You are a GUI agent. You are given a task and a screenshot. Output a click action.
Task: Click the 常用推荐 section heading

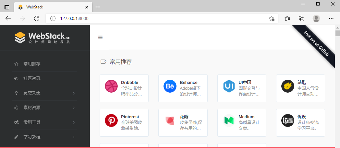[x=121, y=62]
